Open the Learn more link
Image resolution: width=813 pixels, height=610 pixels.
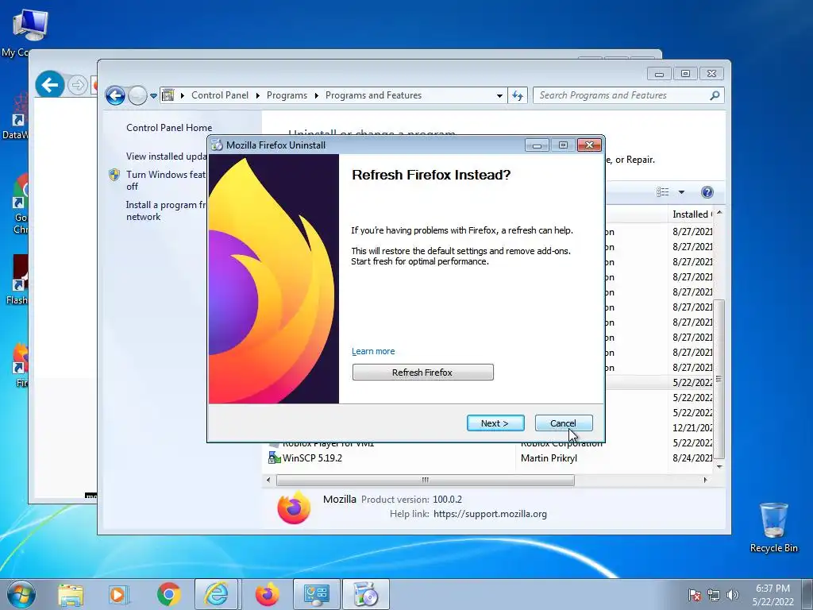pyautogui.click(x=373, y=351)
